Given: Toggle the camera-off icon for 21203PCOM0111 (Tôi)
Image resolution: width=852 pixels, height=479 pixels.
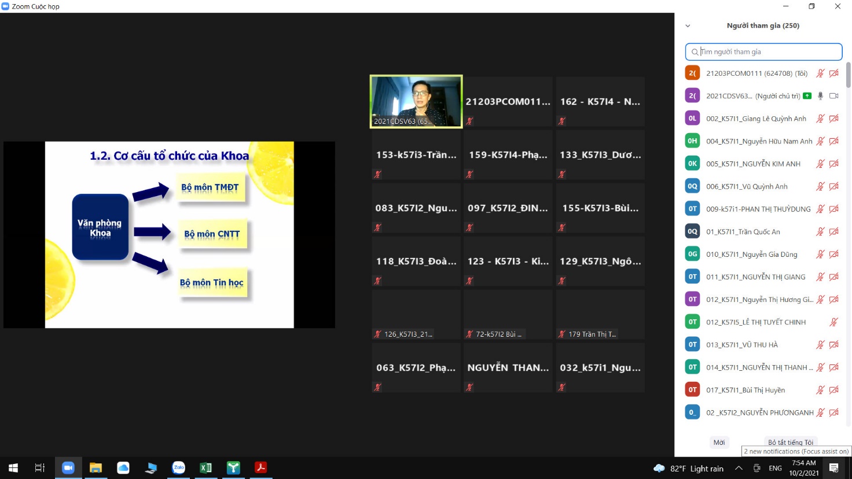Looking at the screenshot, I should 833,73.
